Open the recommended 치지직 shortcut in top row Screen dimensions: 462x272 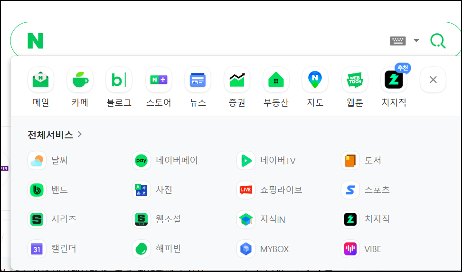(x=394, y=80)
